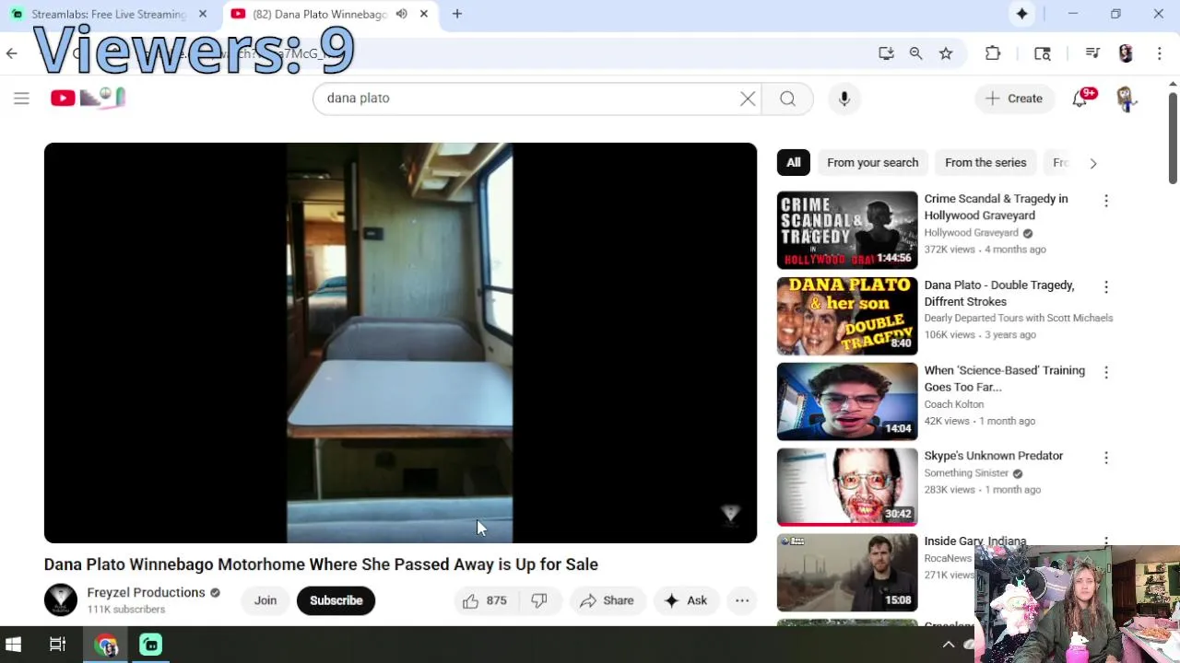The image size is (1180, 663).
Task: Open Dearly Departed Tours channel link
Action: pos(1019,318)
